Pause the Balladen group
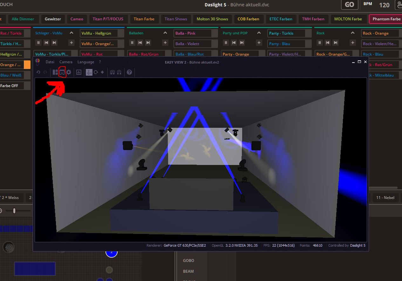The image size is (402, 281). pos(132,43)
